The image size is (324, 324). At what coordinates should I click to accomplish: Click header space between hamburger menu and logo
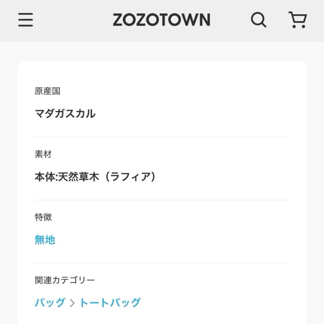(x=72, y=20)
